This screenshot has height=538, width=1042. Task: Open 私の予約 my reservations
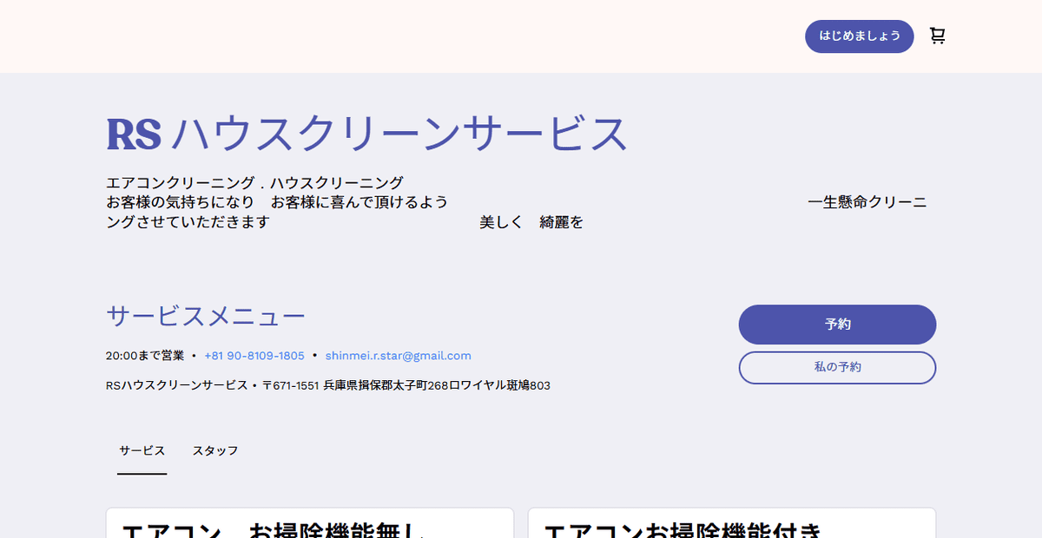(x=837, y=367)
